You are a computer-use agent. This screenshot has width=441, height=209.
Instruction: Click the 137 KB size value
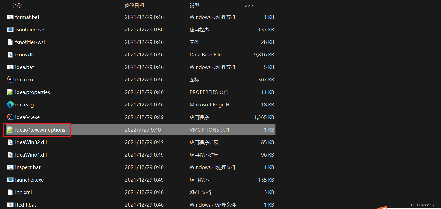pos(266,30)
